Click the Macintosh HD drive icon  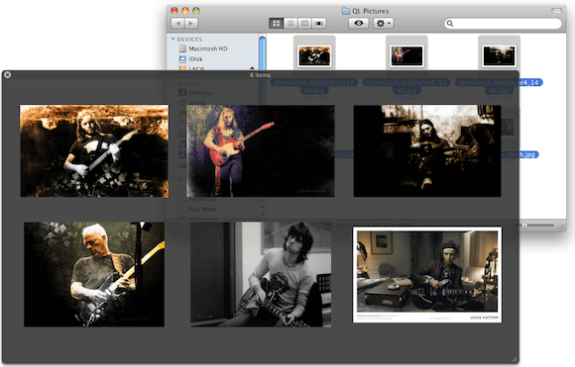click(x=182, y=48)
